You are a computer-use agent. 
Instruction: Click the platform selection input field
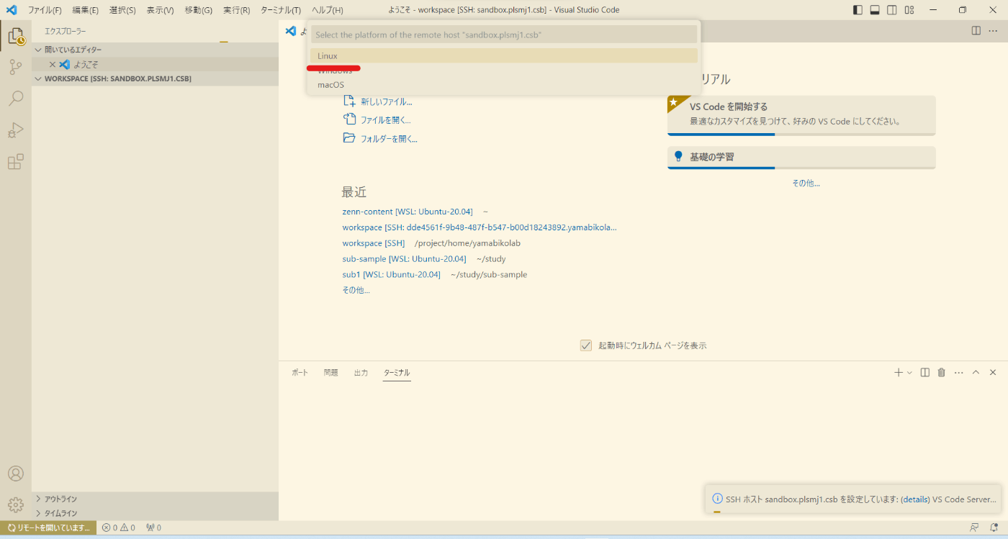504,35
